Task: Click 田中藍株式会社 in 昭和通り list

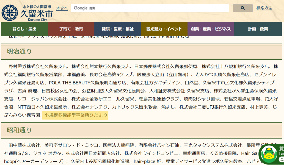Action: 24,145
